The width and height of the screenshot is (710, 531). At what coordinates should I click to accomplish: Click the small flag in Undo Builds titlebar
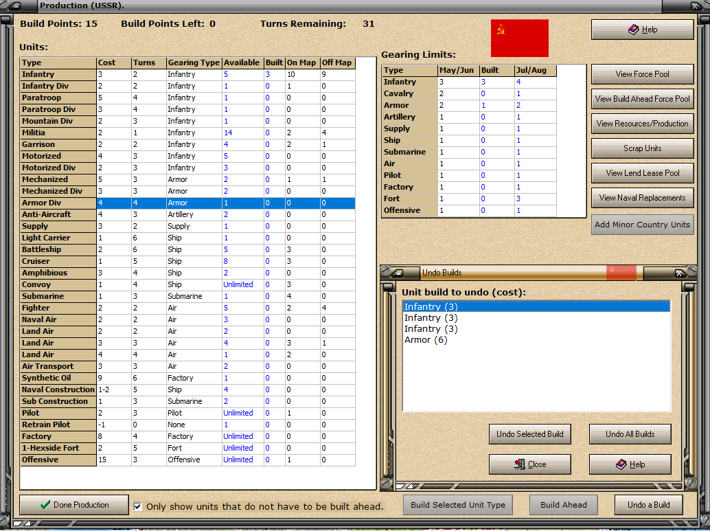621,272
